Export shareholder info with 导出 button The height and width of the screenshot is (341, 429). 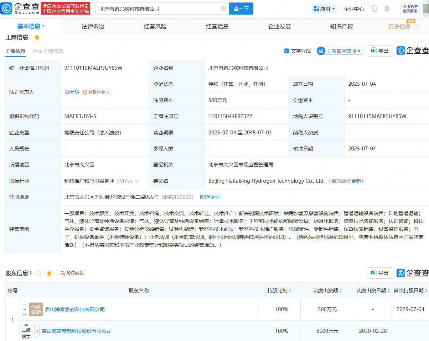click(380, 273)
